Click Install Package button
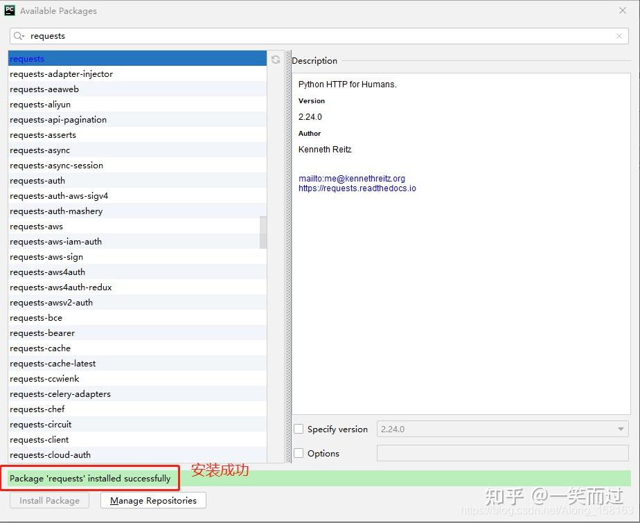 (x=48, y=500)
